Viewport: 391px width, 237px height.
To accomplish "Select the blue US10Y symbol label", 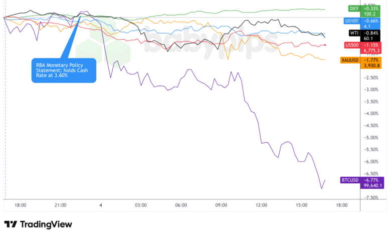I will pyautogui.click(x=350, y=21).
